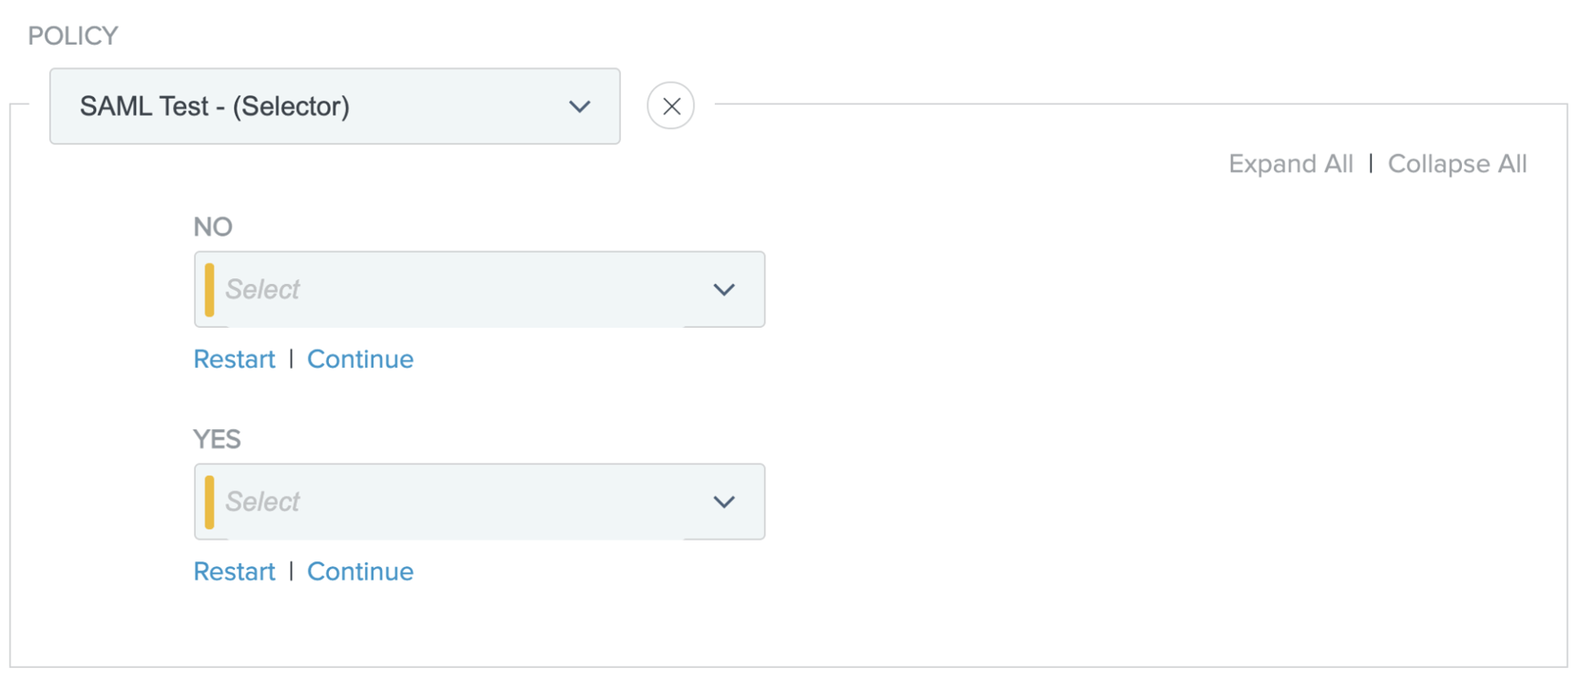Click the chevron on the NO action dropdown
Image resolution: width=1596 pixels, height=684 pixels.
(x=723, y=289)
